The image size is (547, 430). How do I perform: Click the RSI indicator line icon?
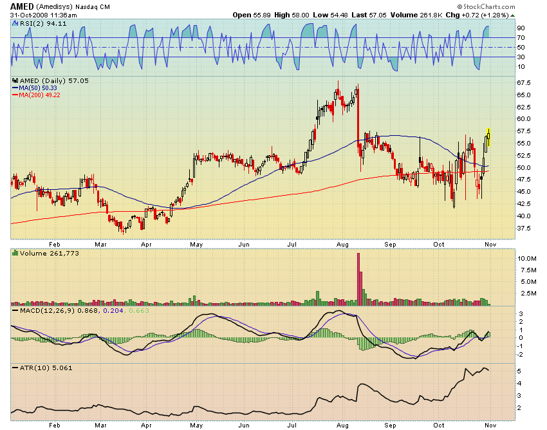pos(15,23)
